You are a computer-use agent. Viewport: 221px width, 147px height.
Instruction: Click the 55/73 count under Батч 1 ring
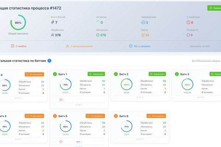coord(66,93)
